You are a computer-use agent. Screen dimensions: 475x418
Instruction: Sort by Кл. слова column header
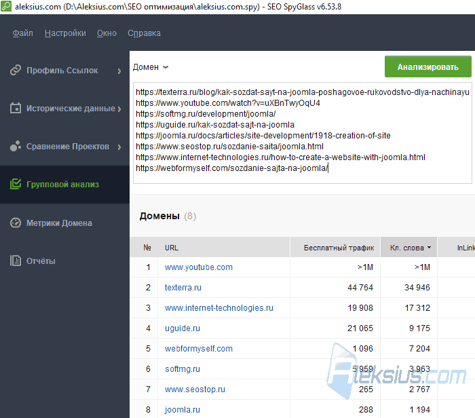408,247
